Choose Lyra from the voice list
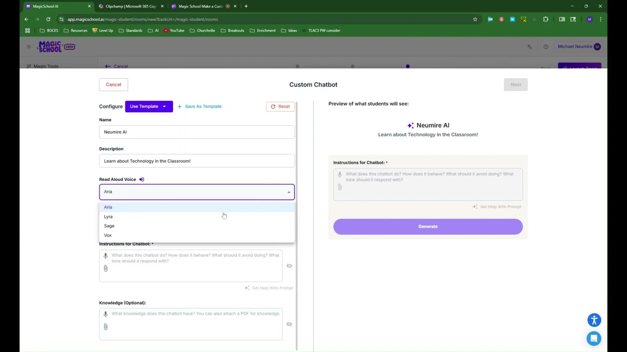627x352 pixels. tap(197, 217)
